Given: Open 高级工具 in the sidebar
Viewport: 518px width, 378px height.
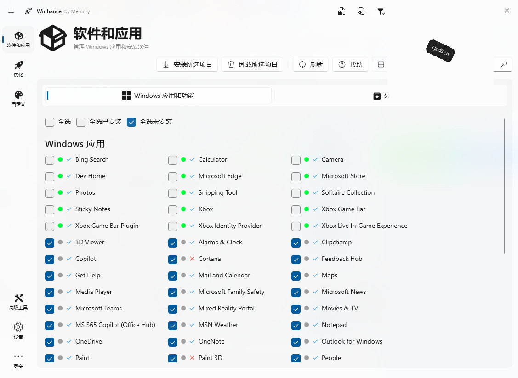Looking at the screenshot, I should (18, 302).
